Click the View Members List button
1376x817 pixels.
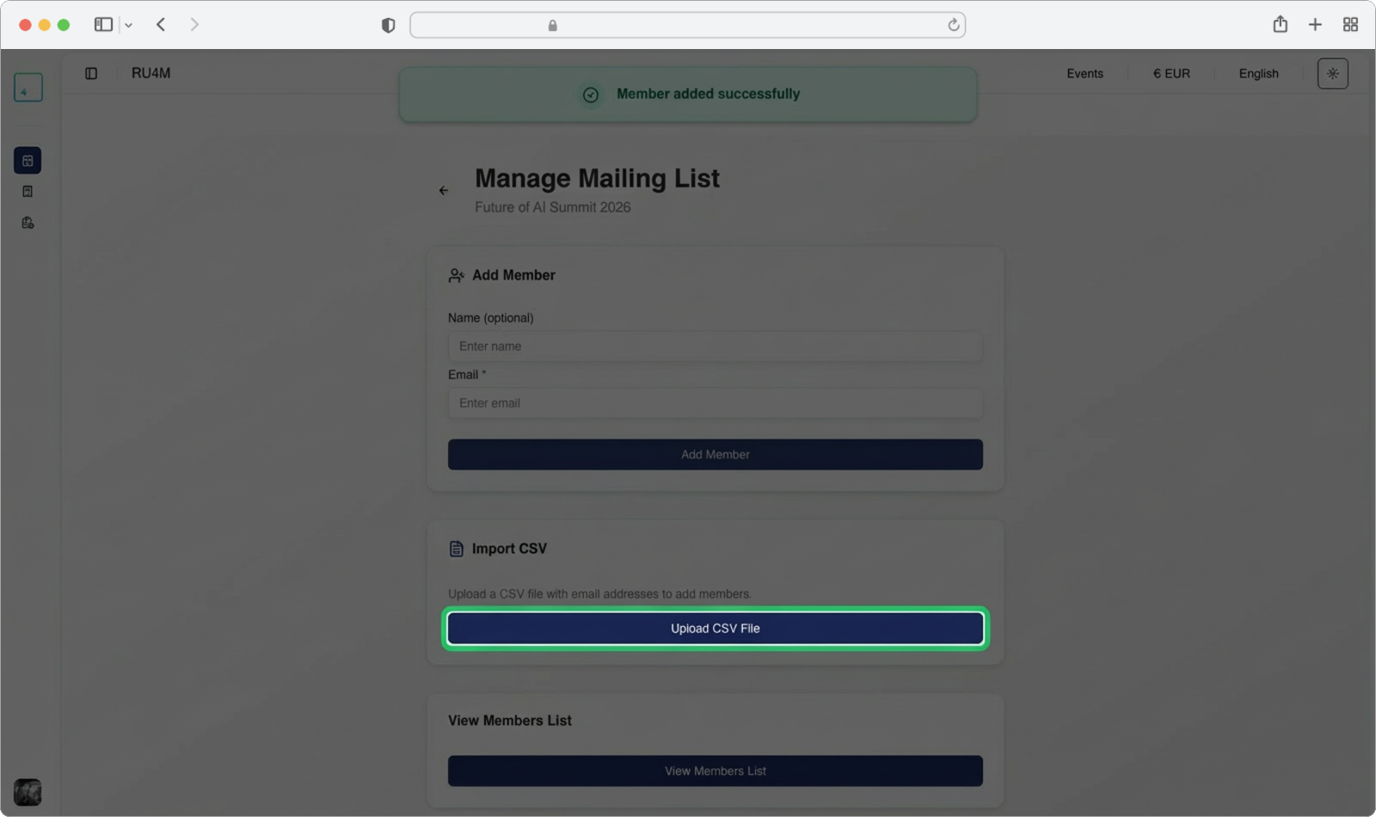click(x=715, y=771)
